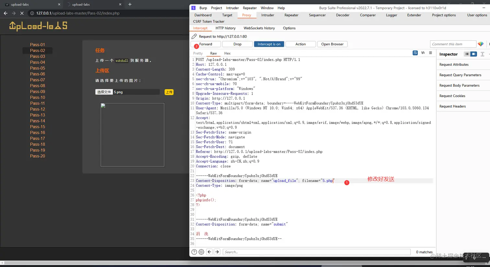
Task: Click the Burp Suite lightning logo icon
Action: [193, 8]
